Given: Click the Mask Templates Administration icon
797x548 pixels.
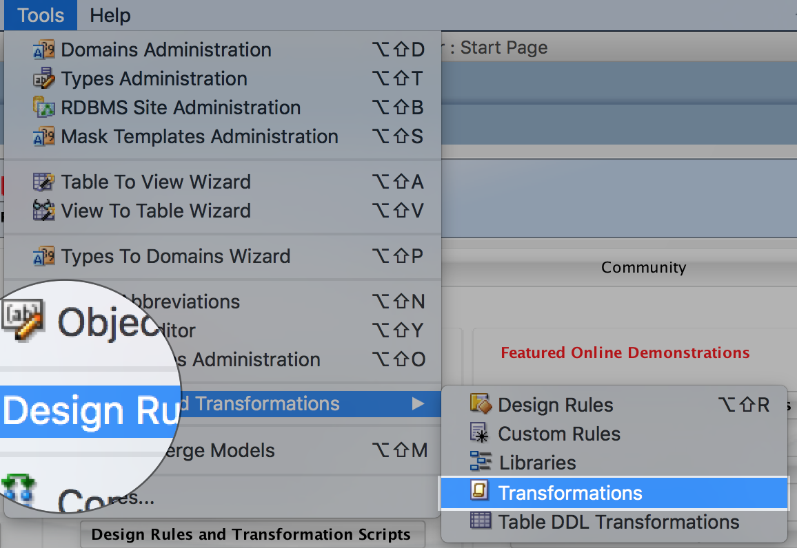Looking at the screenshot, I should tap(44, 136).
